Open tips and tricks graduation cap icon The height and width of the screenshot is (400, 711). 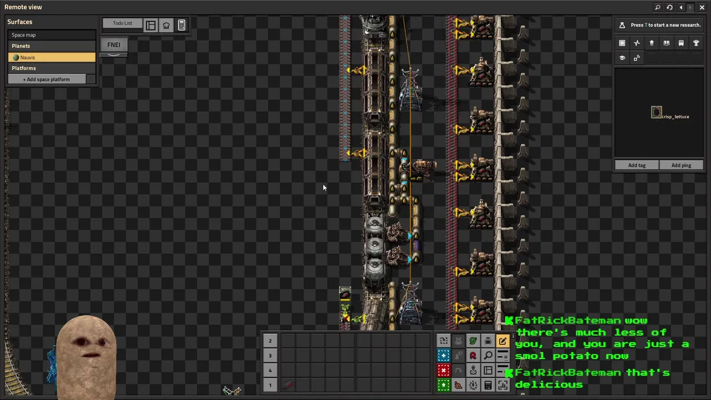point(622,58)
